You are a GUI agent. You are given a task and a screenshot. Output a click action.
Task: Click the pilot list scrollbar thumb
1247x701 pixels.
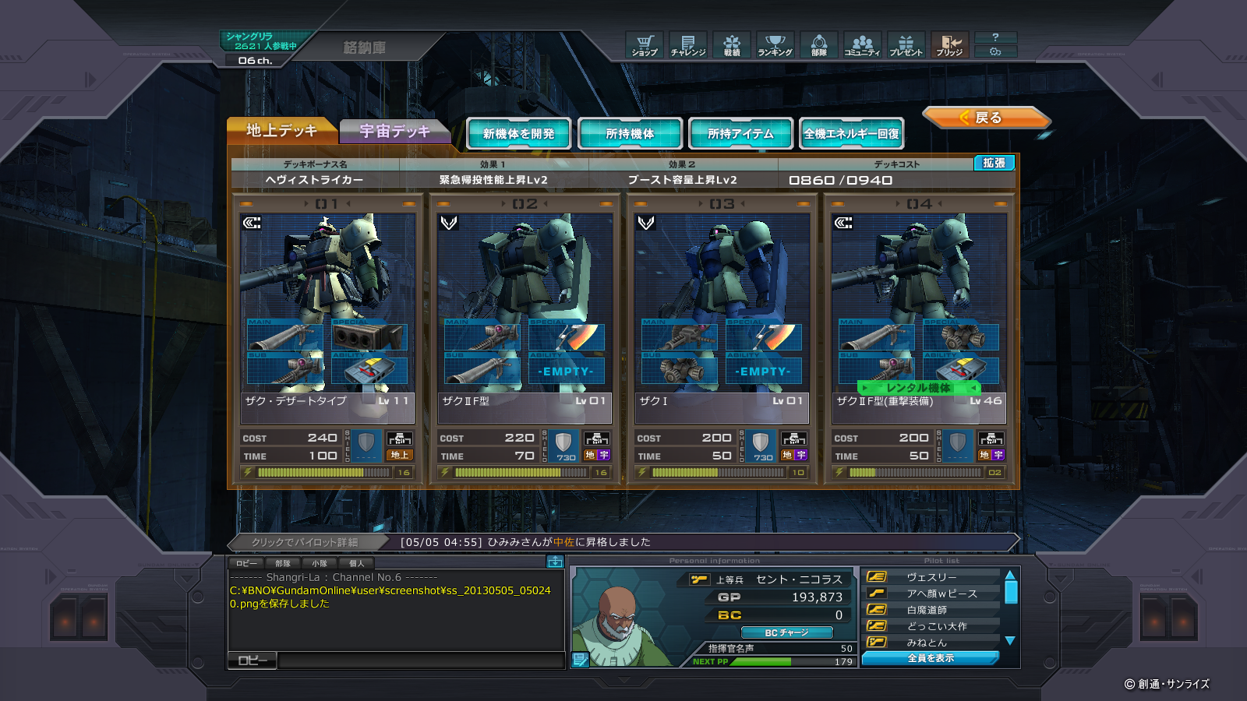tap(1011, 592)
